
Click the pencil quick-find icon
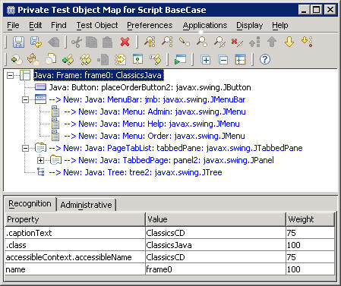pos(185,42)
